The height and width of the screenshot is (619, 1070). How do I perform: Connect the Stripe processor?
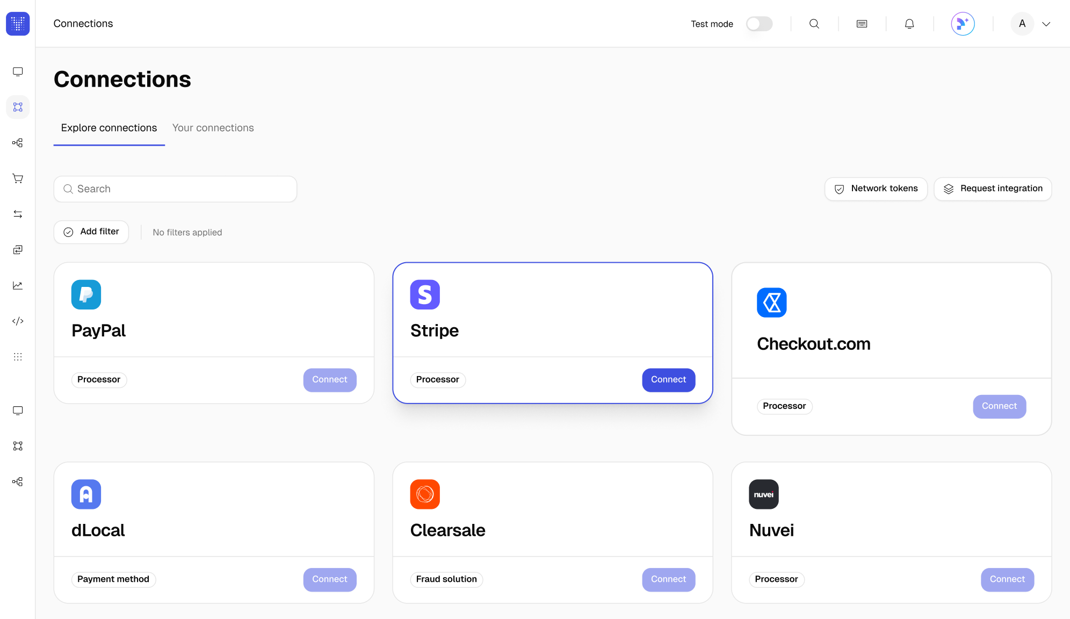tap(668, 380)
